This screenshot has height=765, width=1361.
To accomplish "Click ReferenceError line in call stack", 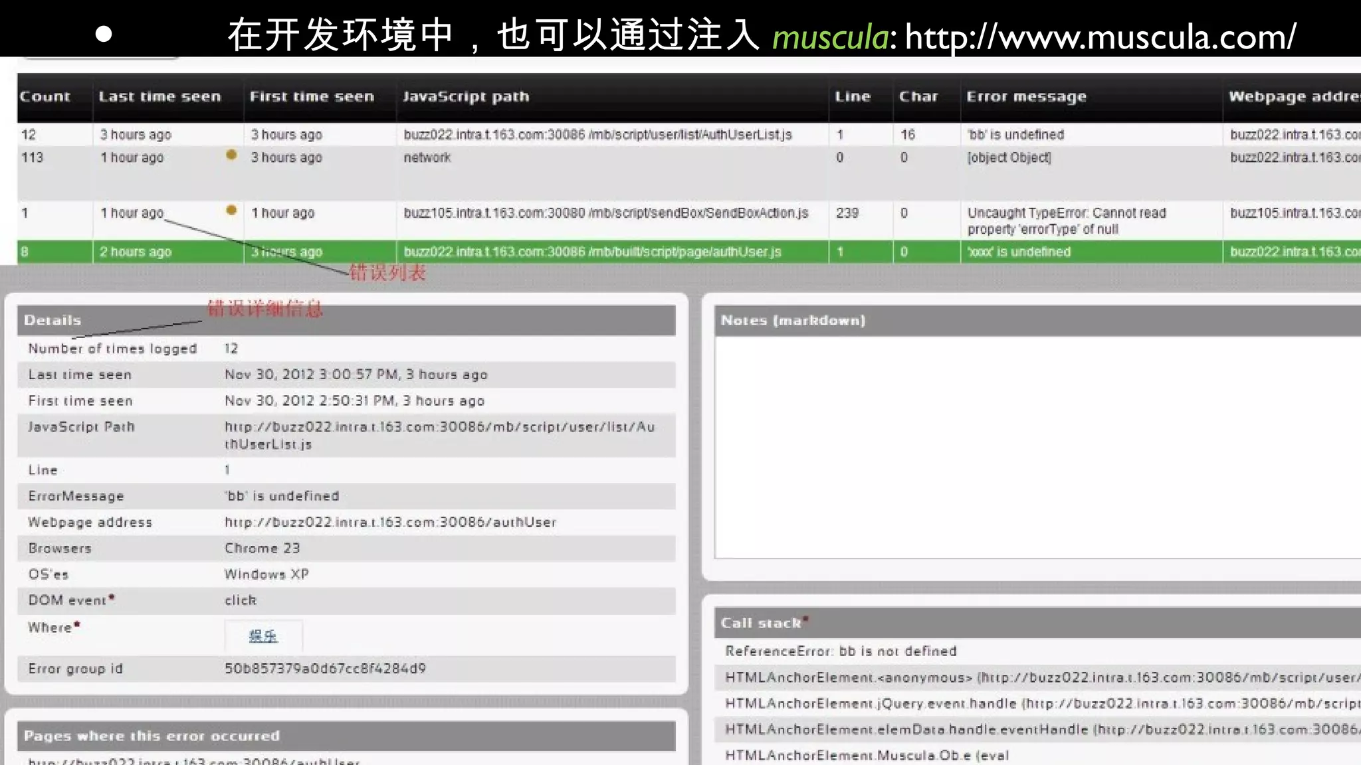I will point(841,651).
